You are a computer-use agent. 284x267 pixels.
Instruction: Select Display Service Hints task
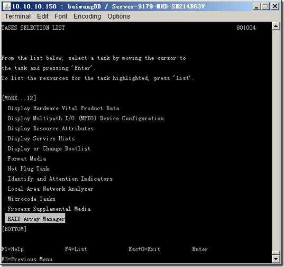41,139
